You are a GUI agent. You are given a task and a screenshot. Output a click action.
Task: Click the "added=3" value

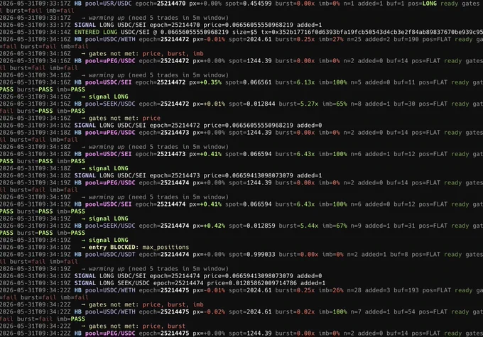click(377, 290)
